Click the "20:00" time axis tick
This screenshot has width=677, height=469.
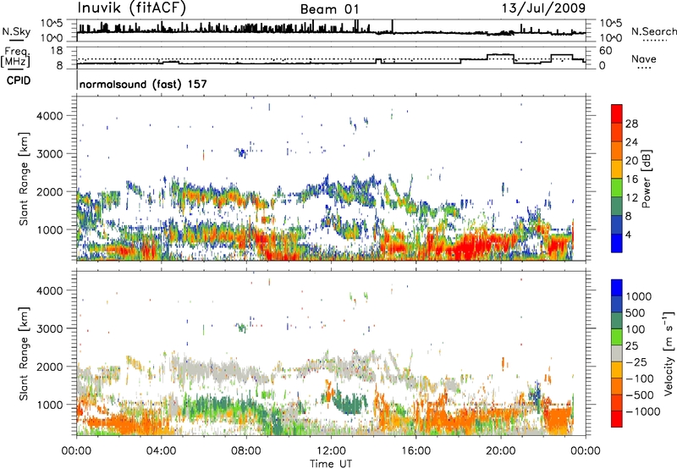(x=501, y=451)
